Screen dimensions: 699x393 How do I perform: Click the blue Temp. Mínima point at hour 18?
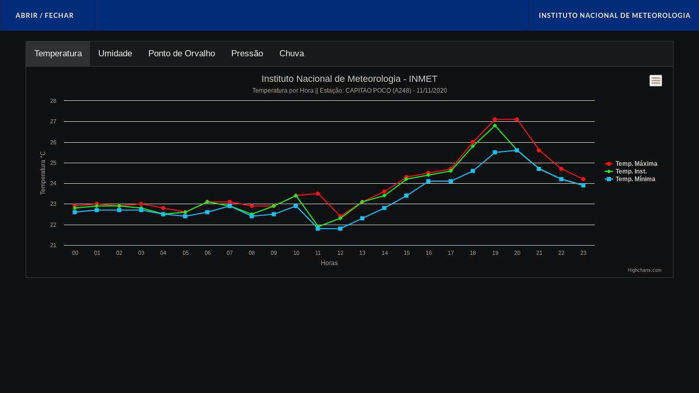click(473, 171)
